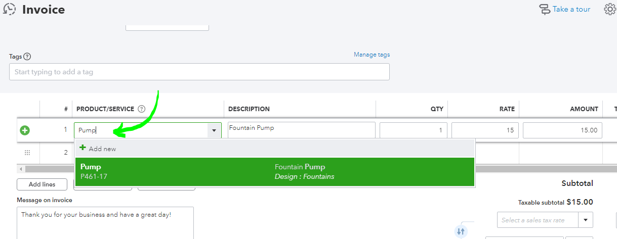Expand the Product/Service dropdown arrow
Screen dimensions: 617x239
214,130
